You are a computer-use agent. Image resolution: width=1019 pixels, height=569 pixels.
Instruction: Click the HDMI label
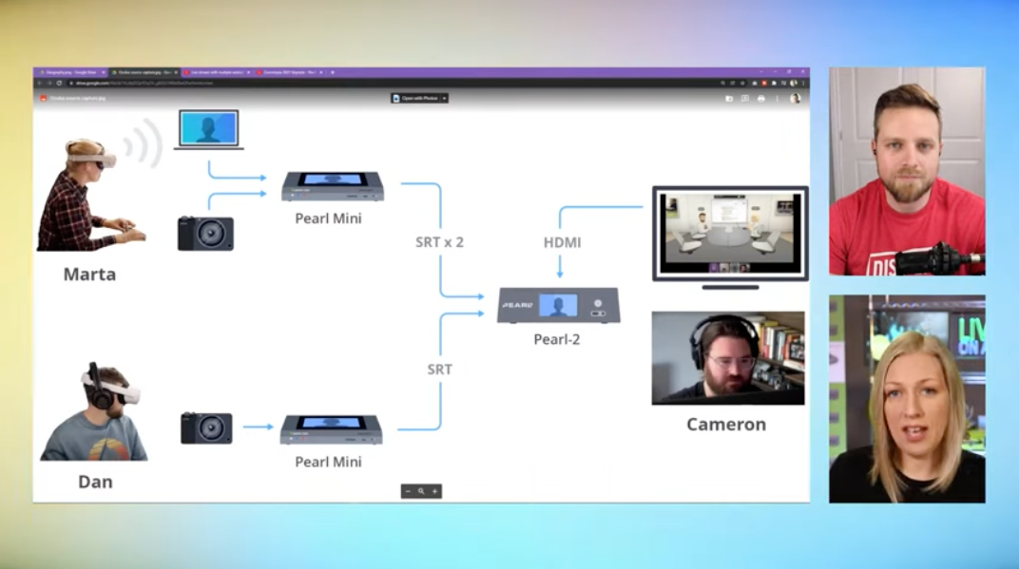(562, 242)
